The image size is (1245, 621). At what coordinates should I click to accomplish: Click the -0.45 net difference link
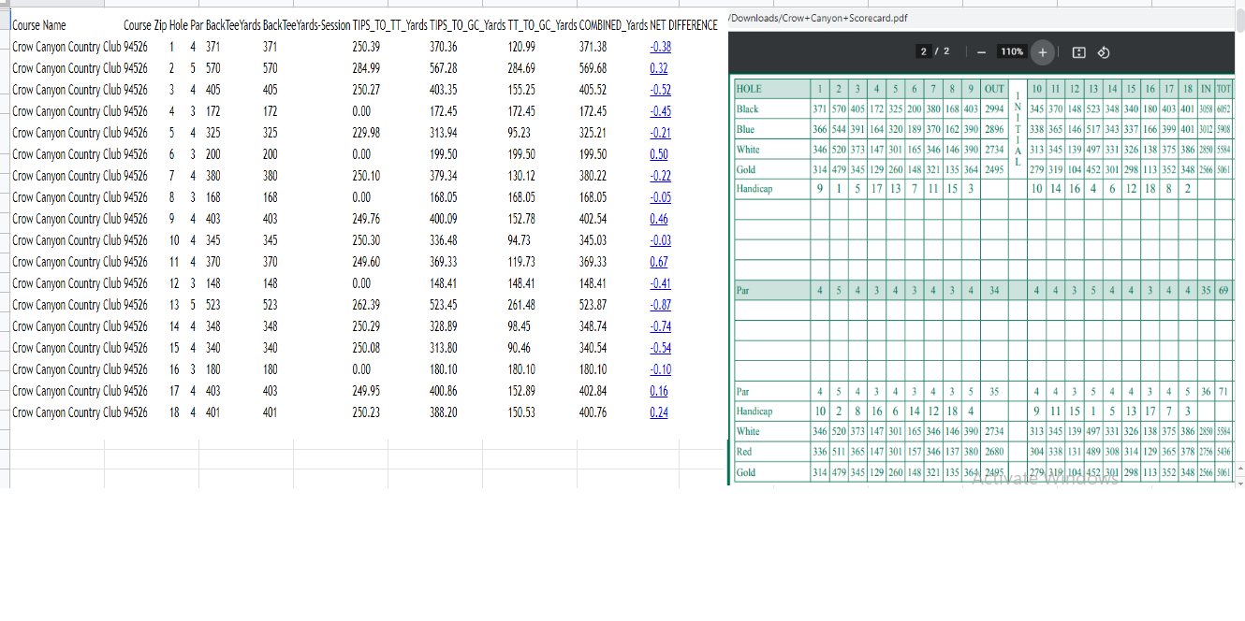tap(660, 111)
